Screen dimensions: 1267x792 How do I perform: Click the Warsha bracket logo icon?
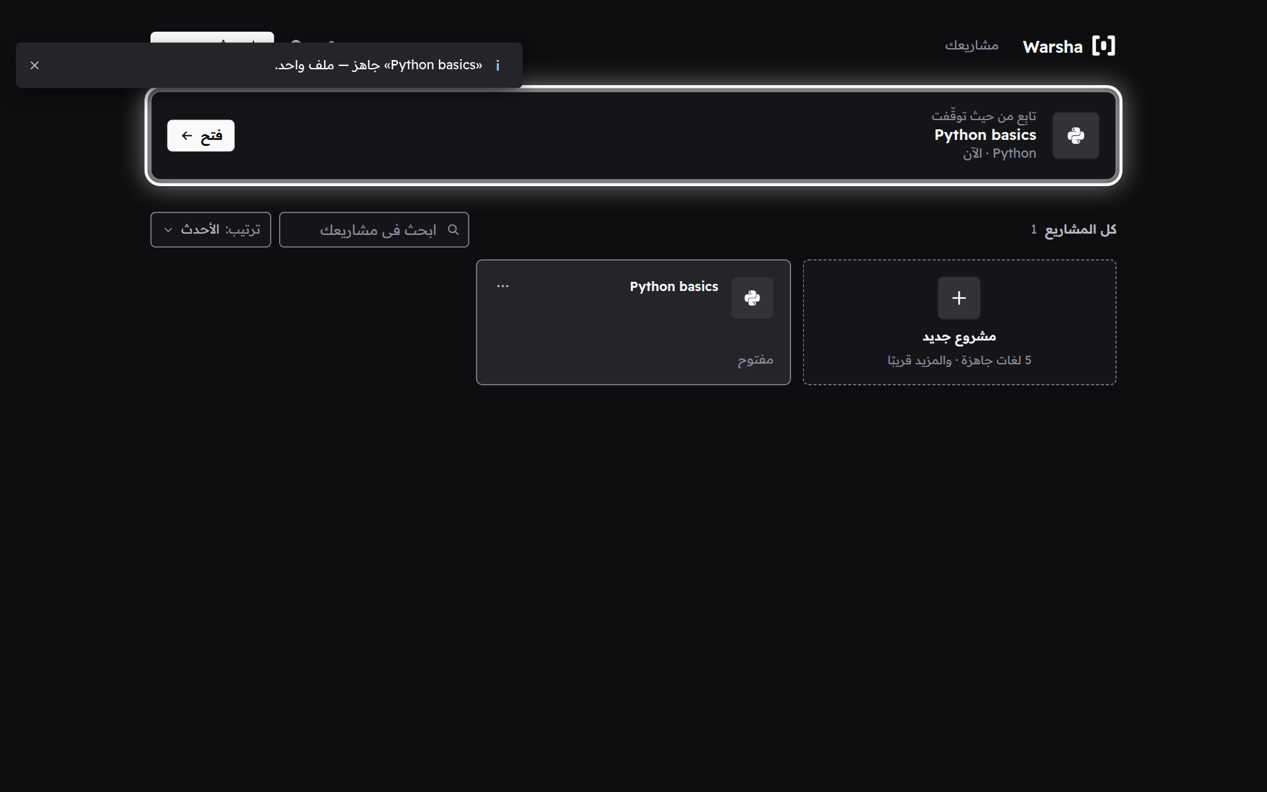click(x=1103, y=46)
